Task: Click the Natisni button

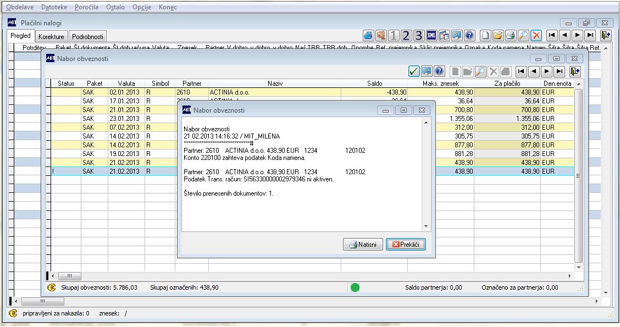Action: [363, 245]
